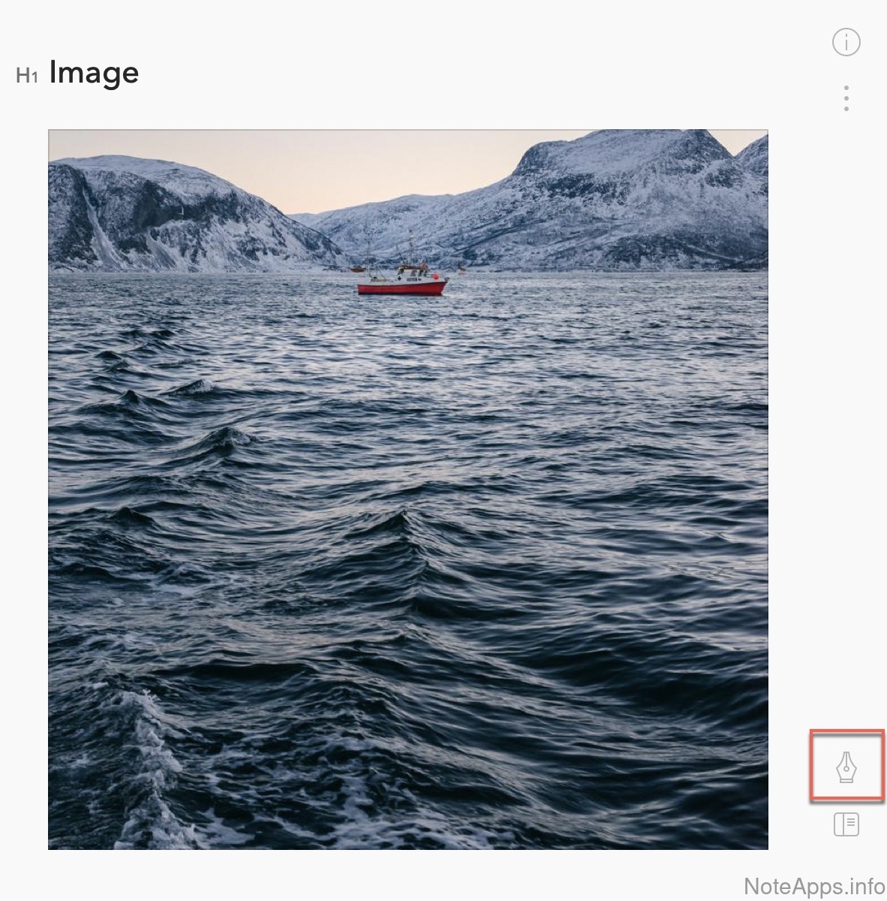
Task: Select the embedded seascape image
Action: [408, 490]
